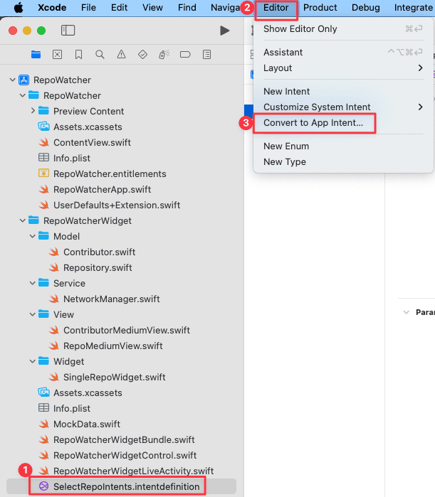This screenshot has width=435, height=497.
Task: Open Customize System Intent submenu
Action: pos(343,107)
